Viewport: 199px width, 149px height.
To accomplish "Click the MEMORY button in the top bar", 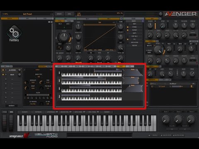I will click(x=59, y=14).
